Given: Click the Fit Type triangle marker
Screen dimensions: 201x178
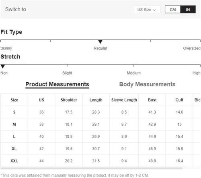Looking at the screenshot, I should (x=100, y=41).
